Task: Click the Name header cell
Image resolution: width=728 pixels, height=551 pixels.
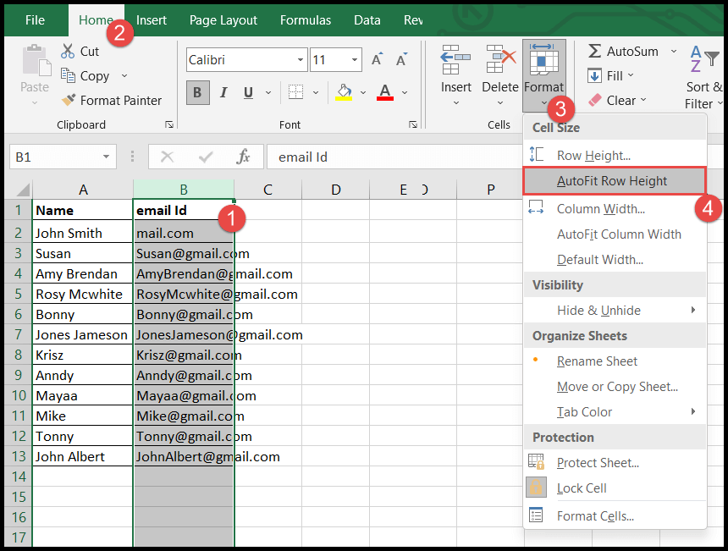Action: [83, 210]
